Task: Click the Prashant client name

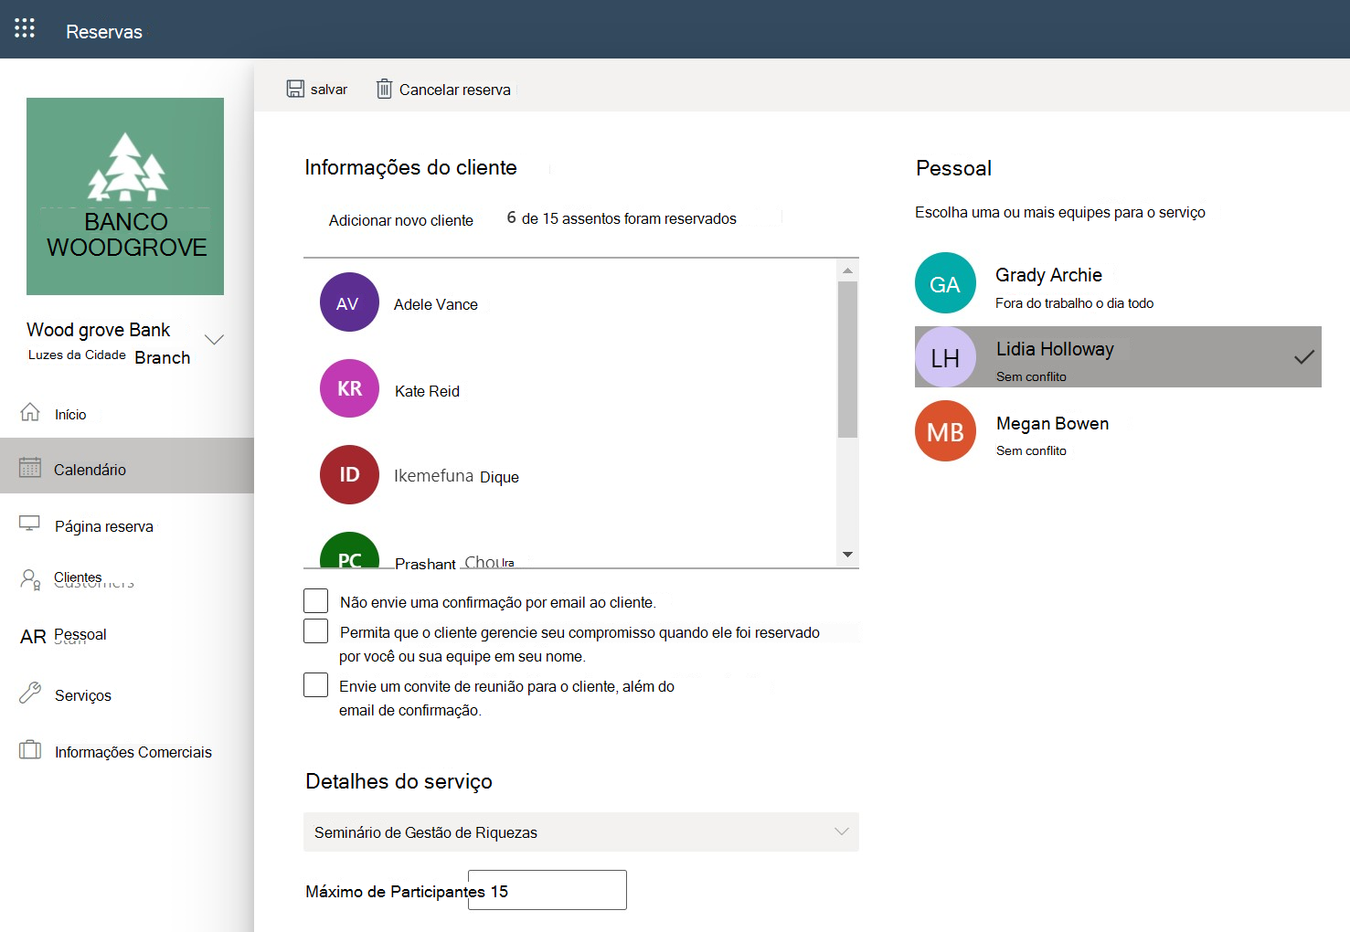Action: pyautogui.click(x=454, y=563)
